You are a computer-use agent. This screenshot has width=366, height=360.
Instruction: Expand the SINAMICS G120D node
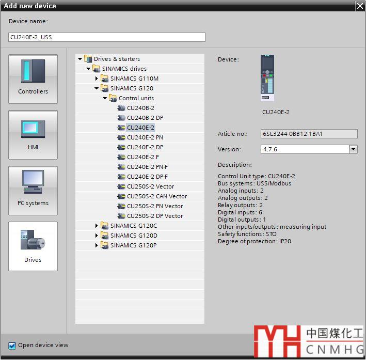click(97, 236)
